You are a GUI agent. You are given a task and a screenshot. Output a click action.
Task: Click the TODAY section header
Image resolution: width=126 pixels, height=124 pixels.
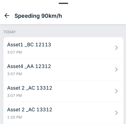tap(10, 32)
